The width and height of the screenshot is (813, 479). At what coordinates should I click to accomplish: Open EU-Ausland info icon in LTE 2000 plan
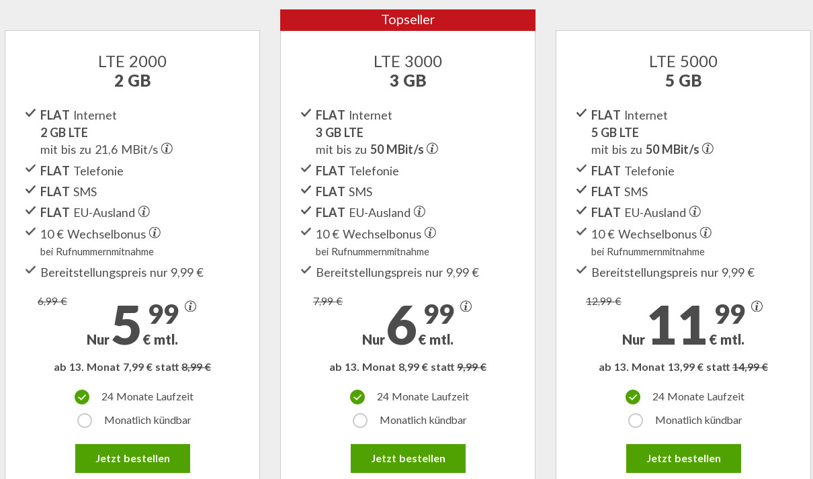[144, 212]
